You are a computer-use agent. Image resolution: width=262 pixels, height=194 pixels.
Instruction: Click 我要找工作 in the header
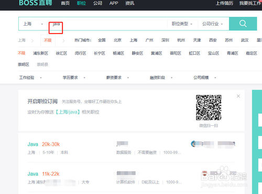tap(250, 3)
